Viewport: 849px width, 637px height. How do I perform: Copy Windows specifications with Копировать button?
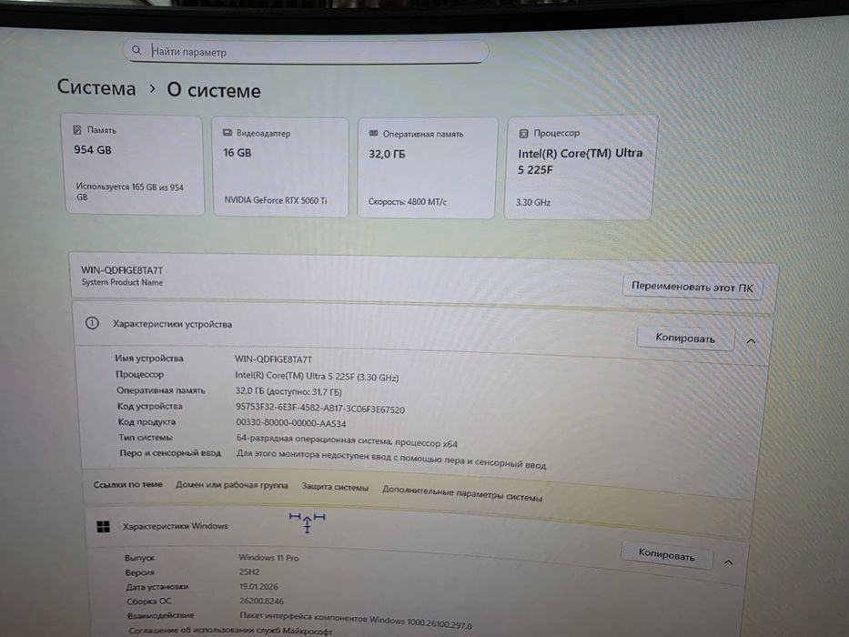[x=666, y=554]
